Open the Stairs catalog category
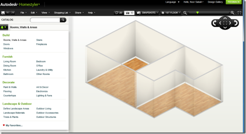Screen dimensions: 246x134 pos(39,40)
